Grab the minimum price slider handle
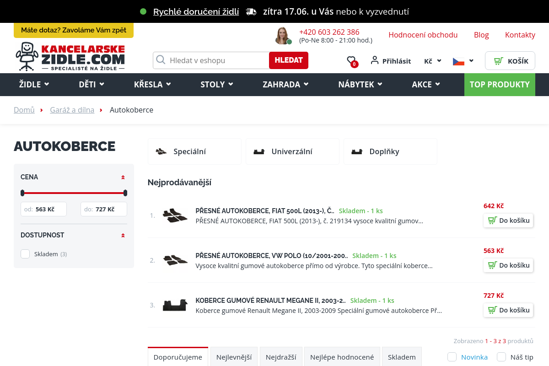The image size is (549, 366). coord(22,193)
